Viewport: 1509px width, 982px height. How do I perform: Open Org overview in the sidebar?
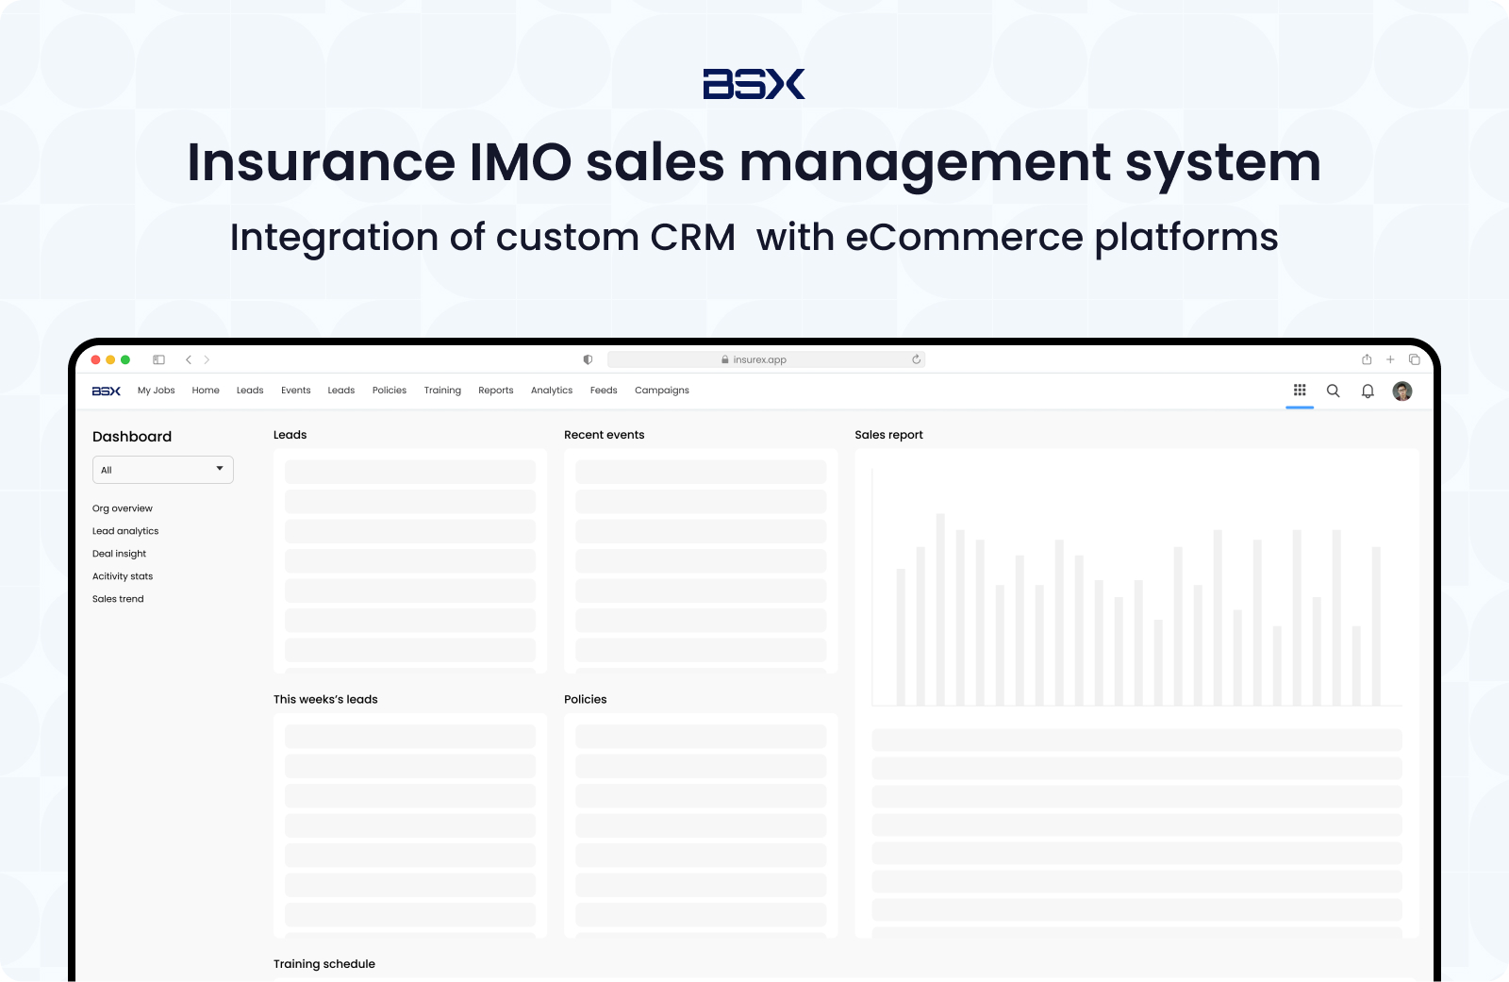123,508
